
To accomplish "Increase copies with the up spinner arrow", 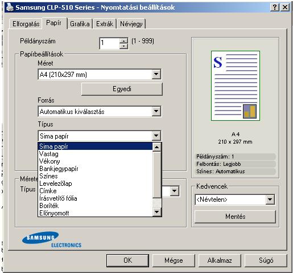I will click(x=124, y=40).
